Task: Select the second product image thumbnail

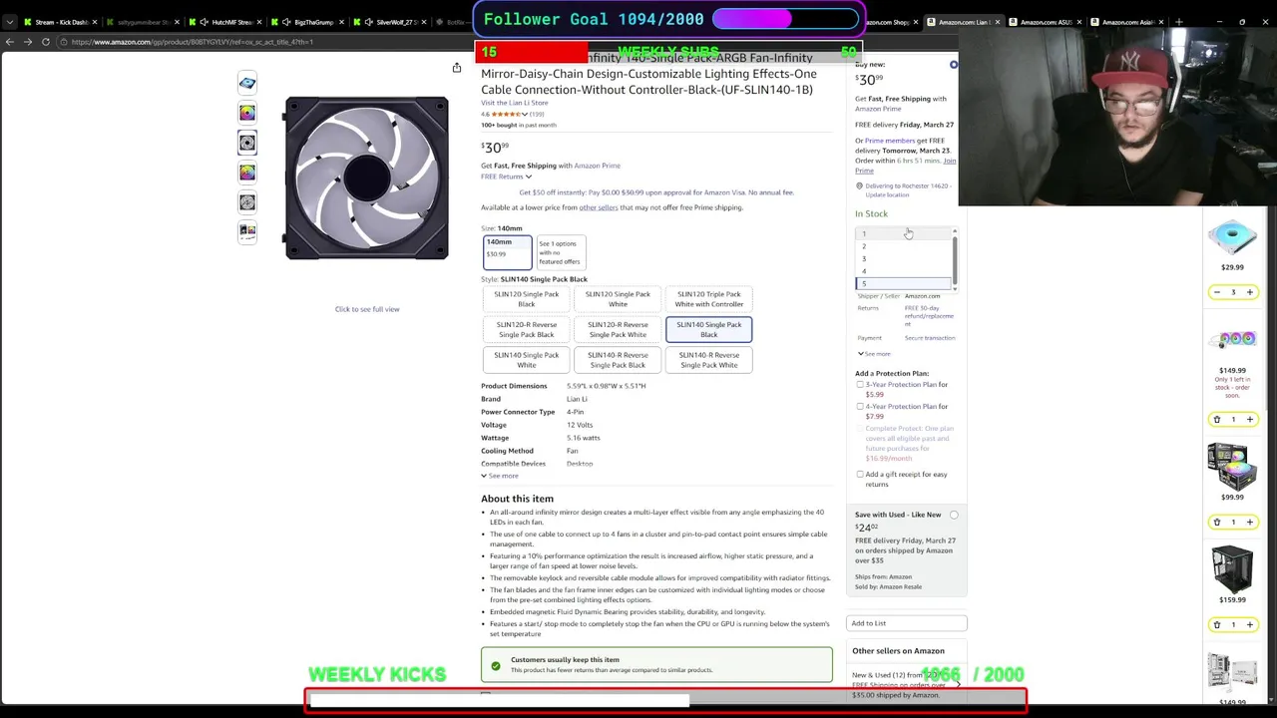Action: point(247,113)
